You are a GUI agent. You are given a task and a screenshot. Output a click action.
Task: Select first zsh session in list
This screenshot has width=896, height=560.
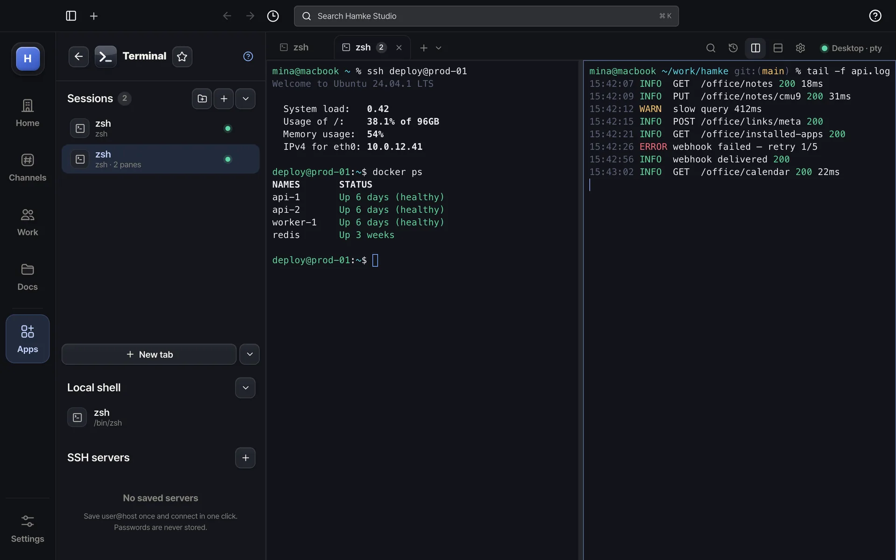pyautogui.click(x=161, y=128)
